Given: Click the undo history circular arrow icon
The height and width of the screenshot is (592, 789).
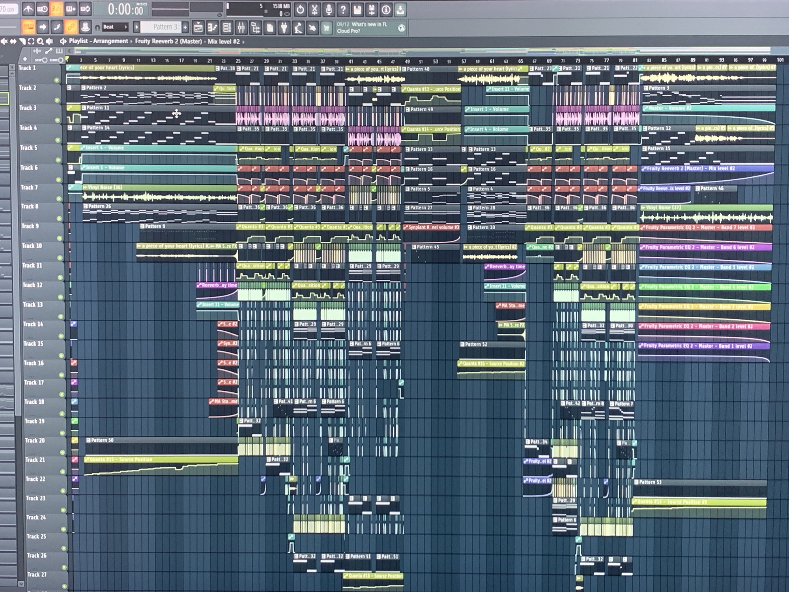Looking at the screenshot, I should click(300, 9).
